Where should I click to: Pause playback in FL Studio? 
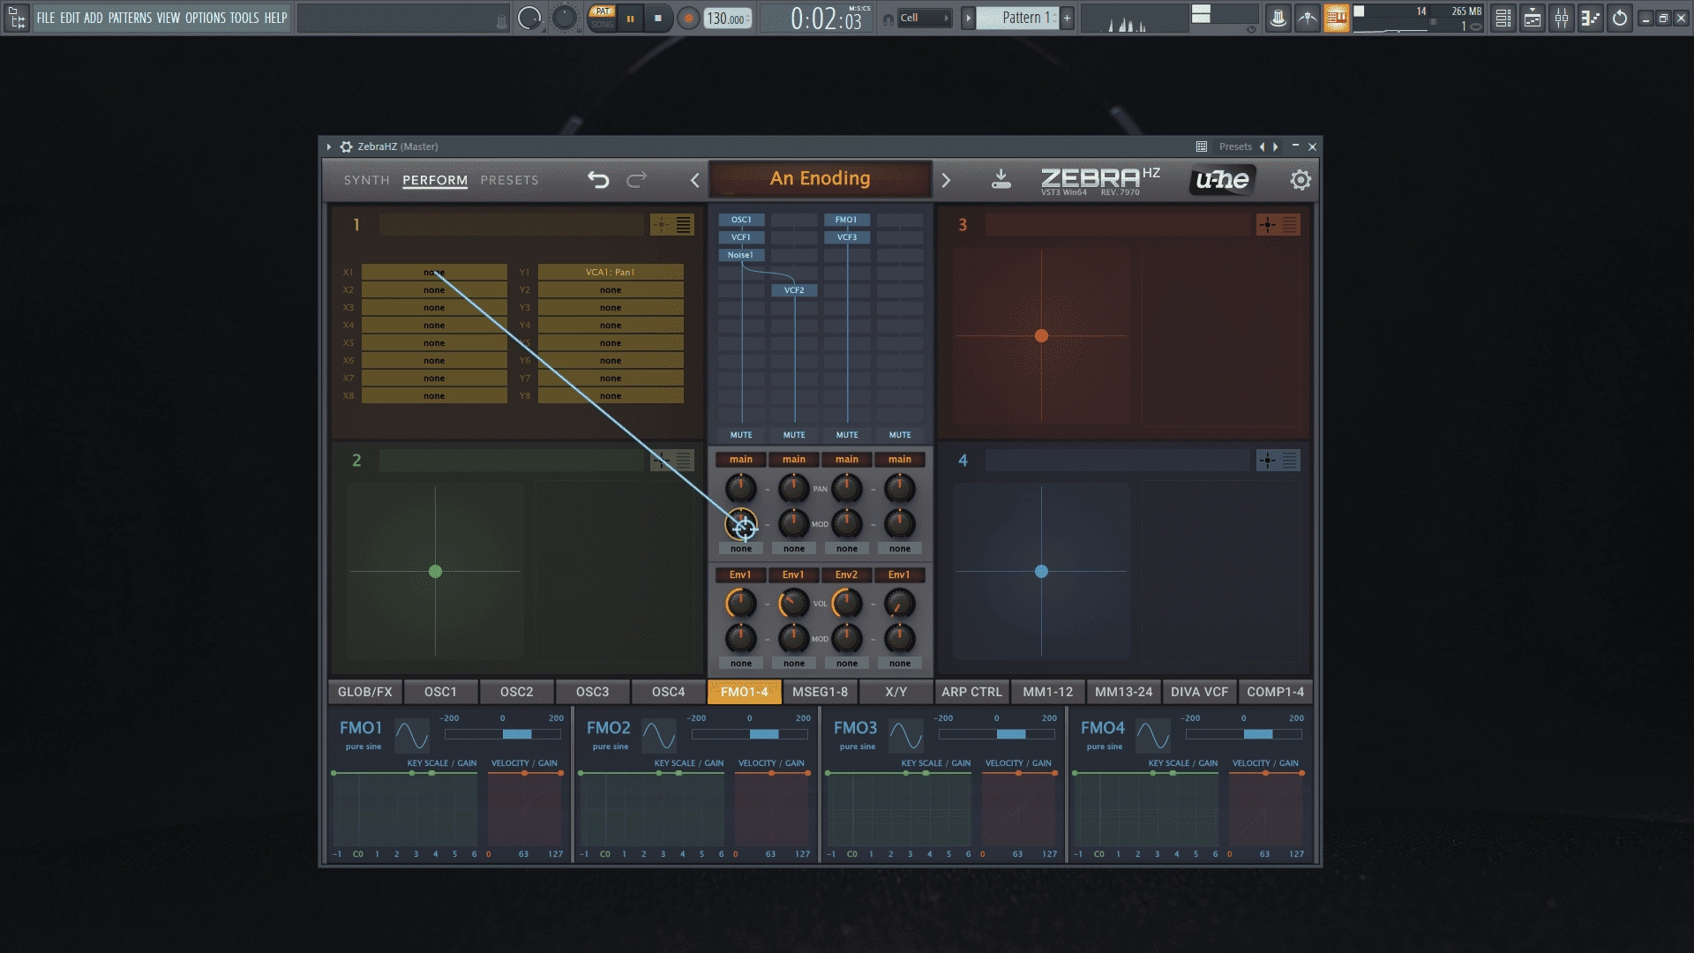point(630,19)
